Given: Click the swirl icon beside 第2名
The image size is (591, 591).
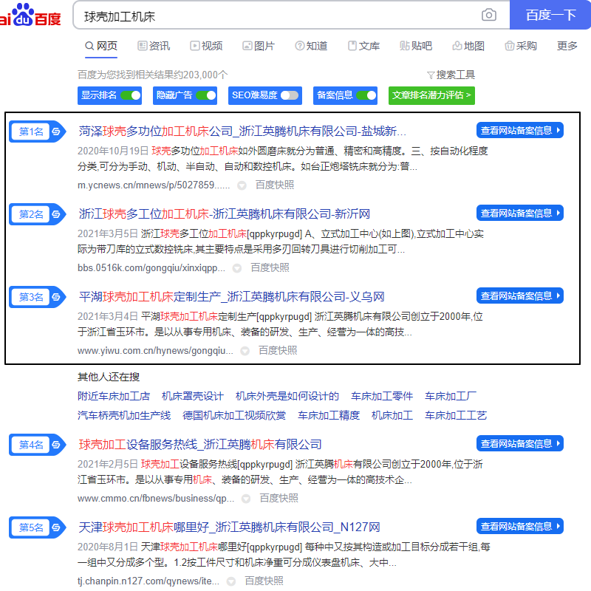Looking at the screenshot, I should (56, 214).
